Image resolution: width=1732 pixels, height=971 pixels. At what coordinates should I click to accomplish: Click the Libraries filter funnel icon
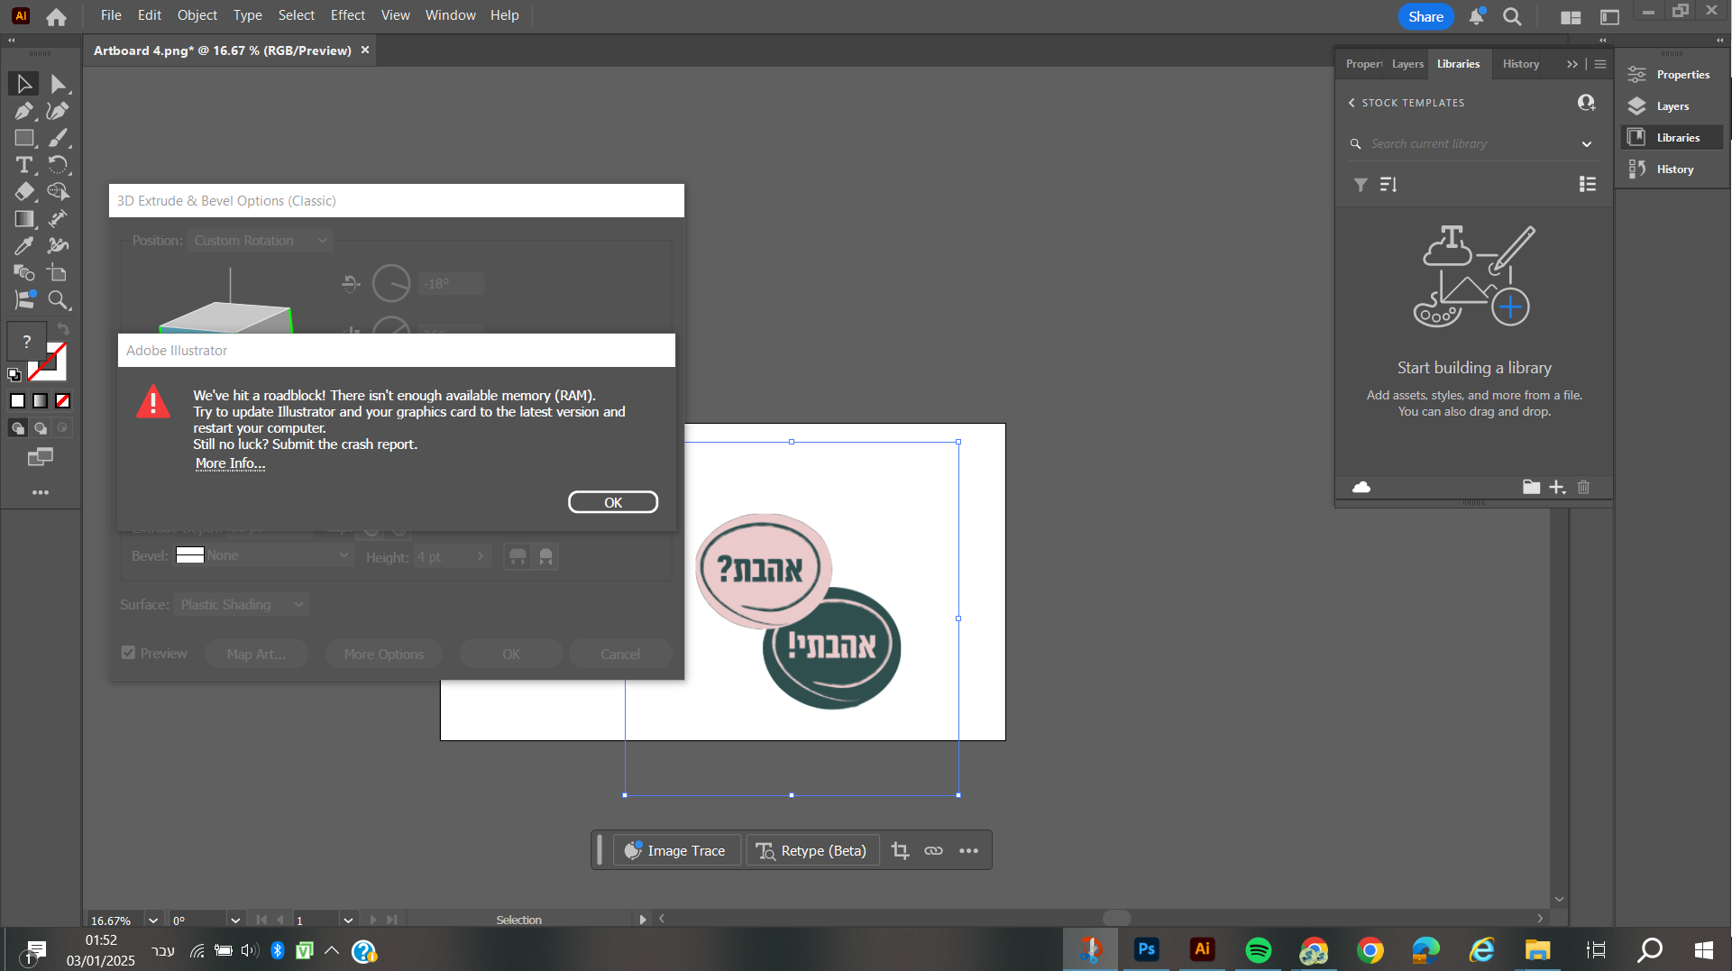[x=1361, y=185]
